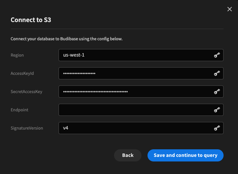This screenshot has height=174, width=238.
Task: Click the key icon in Region field
Action: 217,55
